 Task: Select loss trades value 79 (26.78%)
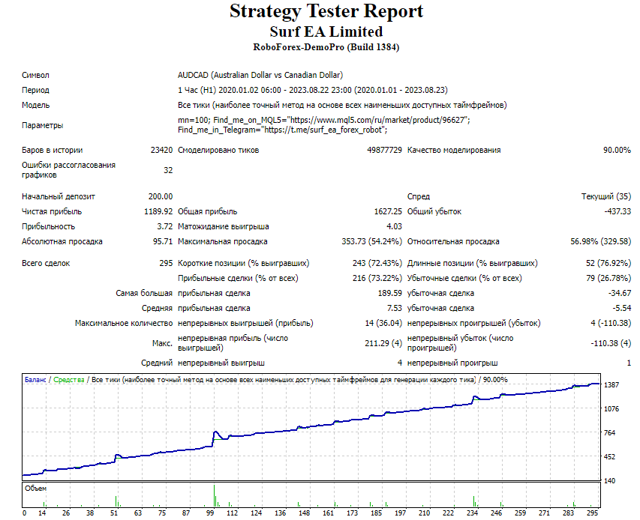pyautogui.click(x=608, y=278)
